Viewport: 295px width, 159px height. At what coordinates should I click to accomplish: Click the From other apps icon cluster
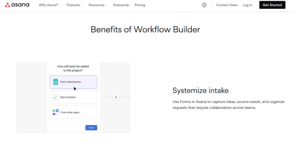pyautogui.click(x=55, y=112)
